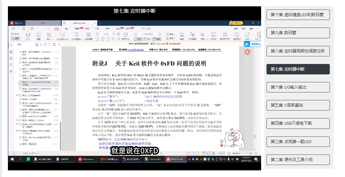Click the 截图 screenshot tool icon
345x177 pixels.
coord(182,35)
